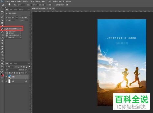Toggle type layer filter
153x113 pixels.
(21, 67)
